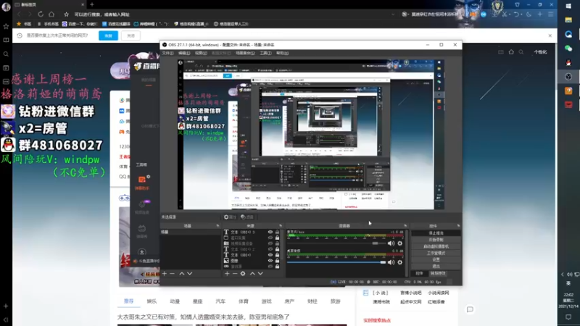580x326 pixels.
Task: Open File Explorer from taskbar
Action: [568, 20]
